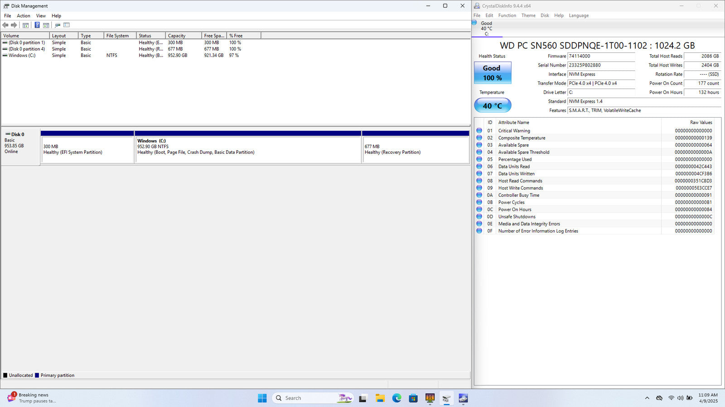Open Theme menu in CrystalDiskInfo
Viewport: 725px width, 407px height.
pos(528,15)
